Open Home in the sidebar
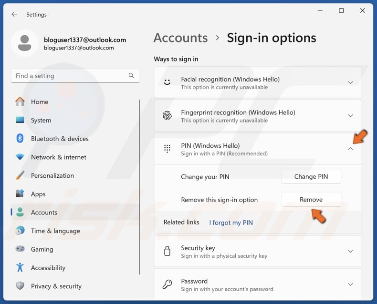Viewport: 377px width, 304px height. point(74,101)
